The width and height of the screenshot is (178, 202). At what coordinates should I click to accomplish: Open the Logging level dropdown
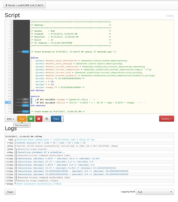155,192
